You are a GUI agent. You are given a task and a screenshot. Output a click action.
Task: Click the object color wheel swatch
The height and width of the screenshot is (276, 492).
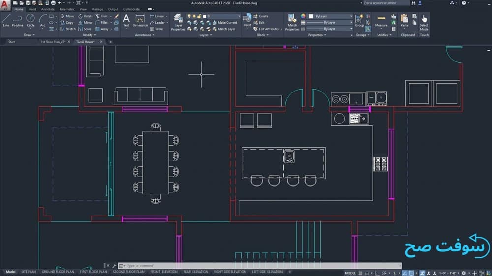(x=303, y=16)
